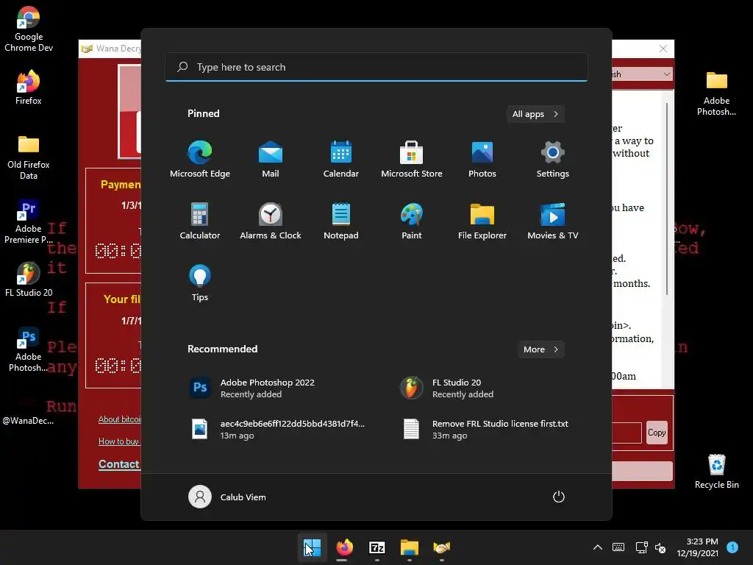Launch Movies & TV
Image resolution: width=753 pixels, height=565 pixels.
(553, 221)
